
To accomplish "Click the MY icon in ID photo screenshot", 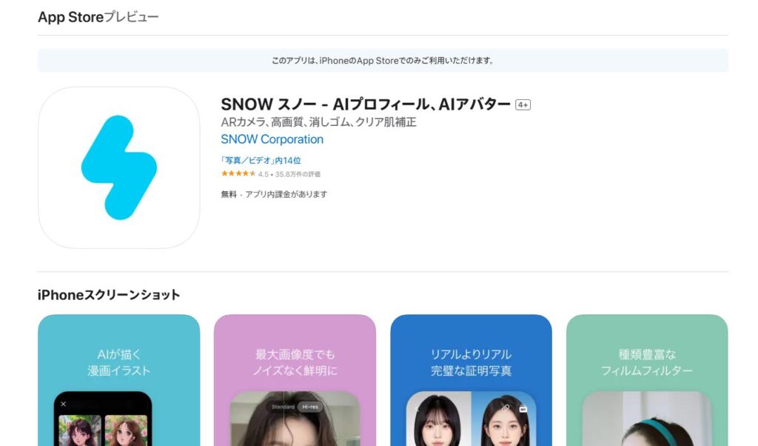I will click(523, 409).
